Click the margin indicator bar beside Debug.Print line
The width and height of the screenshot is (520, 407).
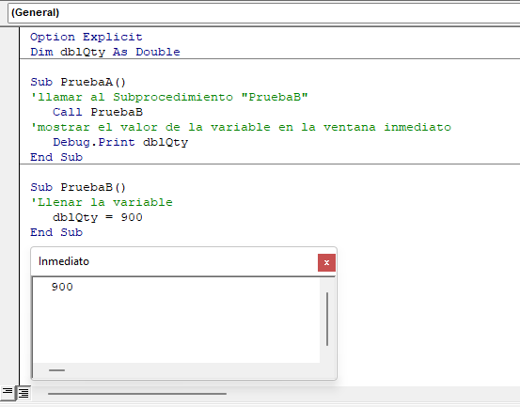coord(9,142)
